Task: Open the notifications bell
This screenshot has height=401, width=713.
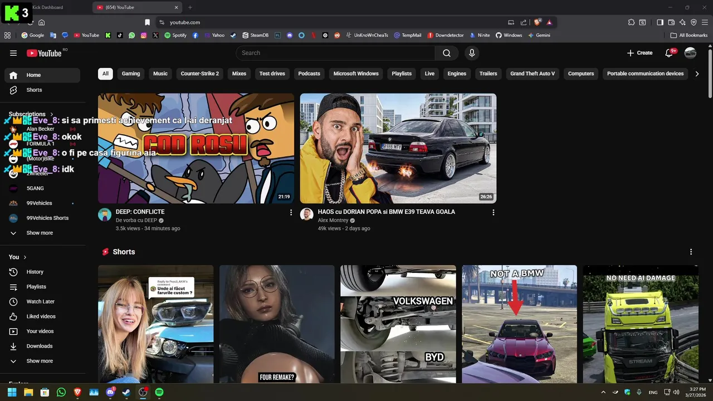Action: coord(670,53)
